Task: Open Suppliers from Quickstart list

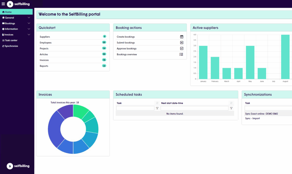Action: 45,37
